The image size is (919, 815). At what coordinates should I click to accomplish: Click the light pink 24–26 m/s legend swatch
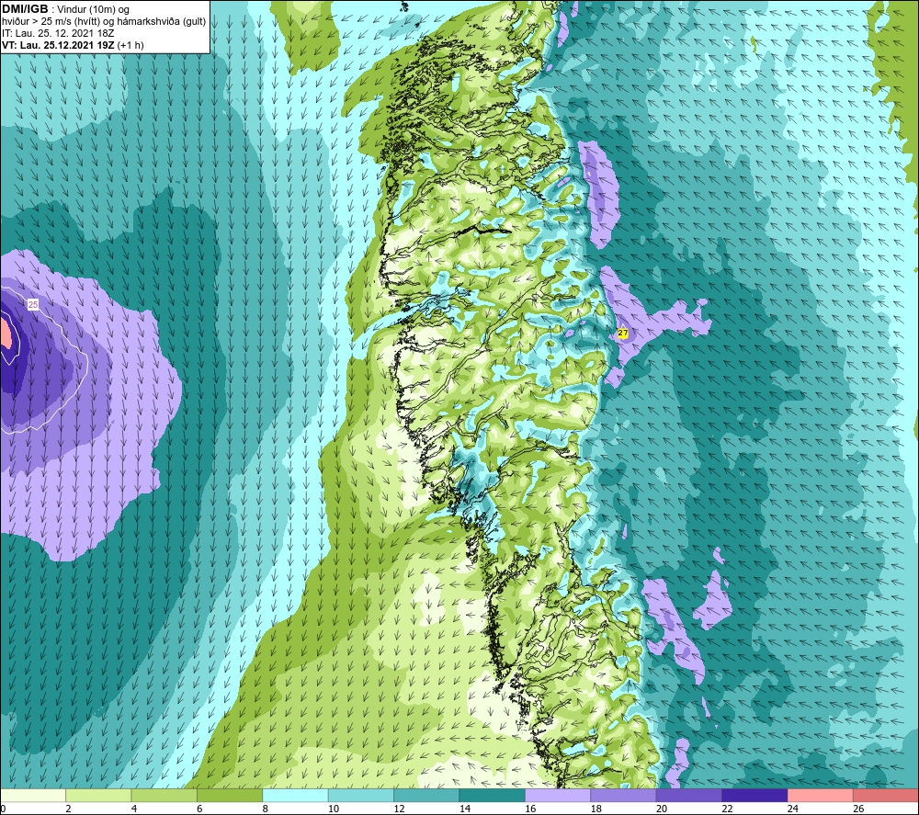coord(821,795)
